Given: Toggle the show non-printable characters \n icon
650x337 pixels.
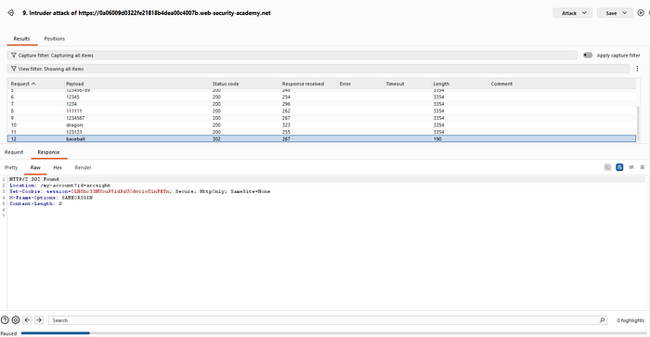Looking at the screenshot, I should click(631, 167).
